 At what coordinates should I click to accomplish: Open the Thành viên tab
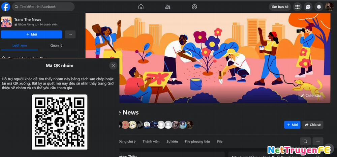[x=151, y=142]
